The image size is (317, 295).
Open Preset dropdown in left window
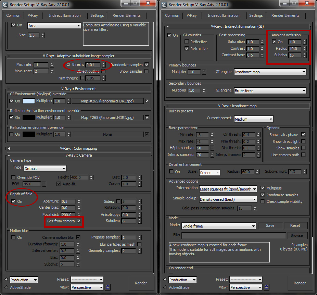tap(87, 280)
